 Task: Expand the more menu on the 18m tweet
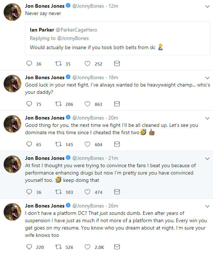[208, 78]
